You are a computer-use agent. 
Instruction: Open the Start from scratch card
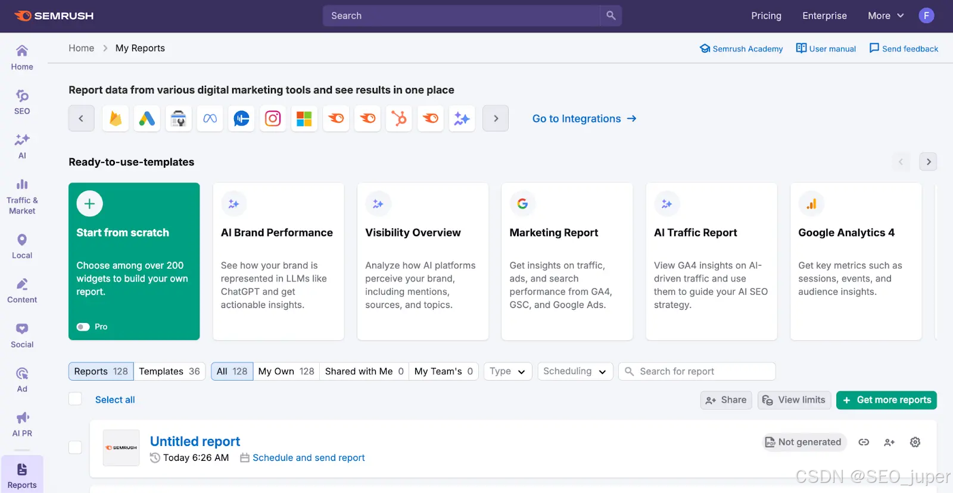tap(134, 262)
